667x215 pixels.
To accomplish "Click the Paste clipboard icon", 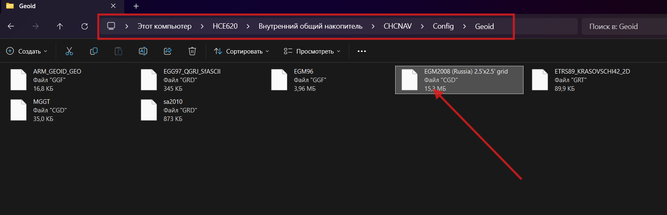I will (x=118, y=51).
